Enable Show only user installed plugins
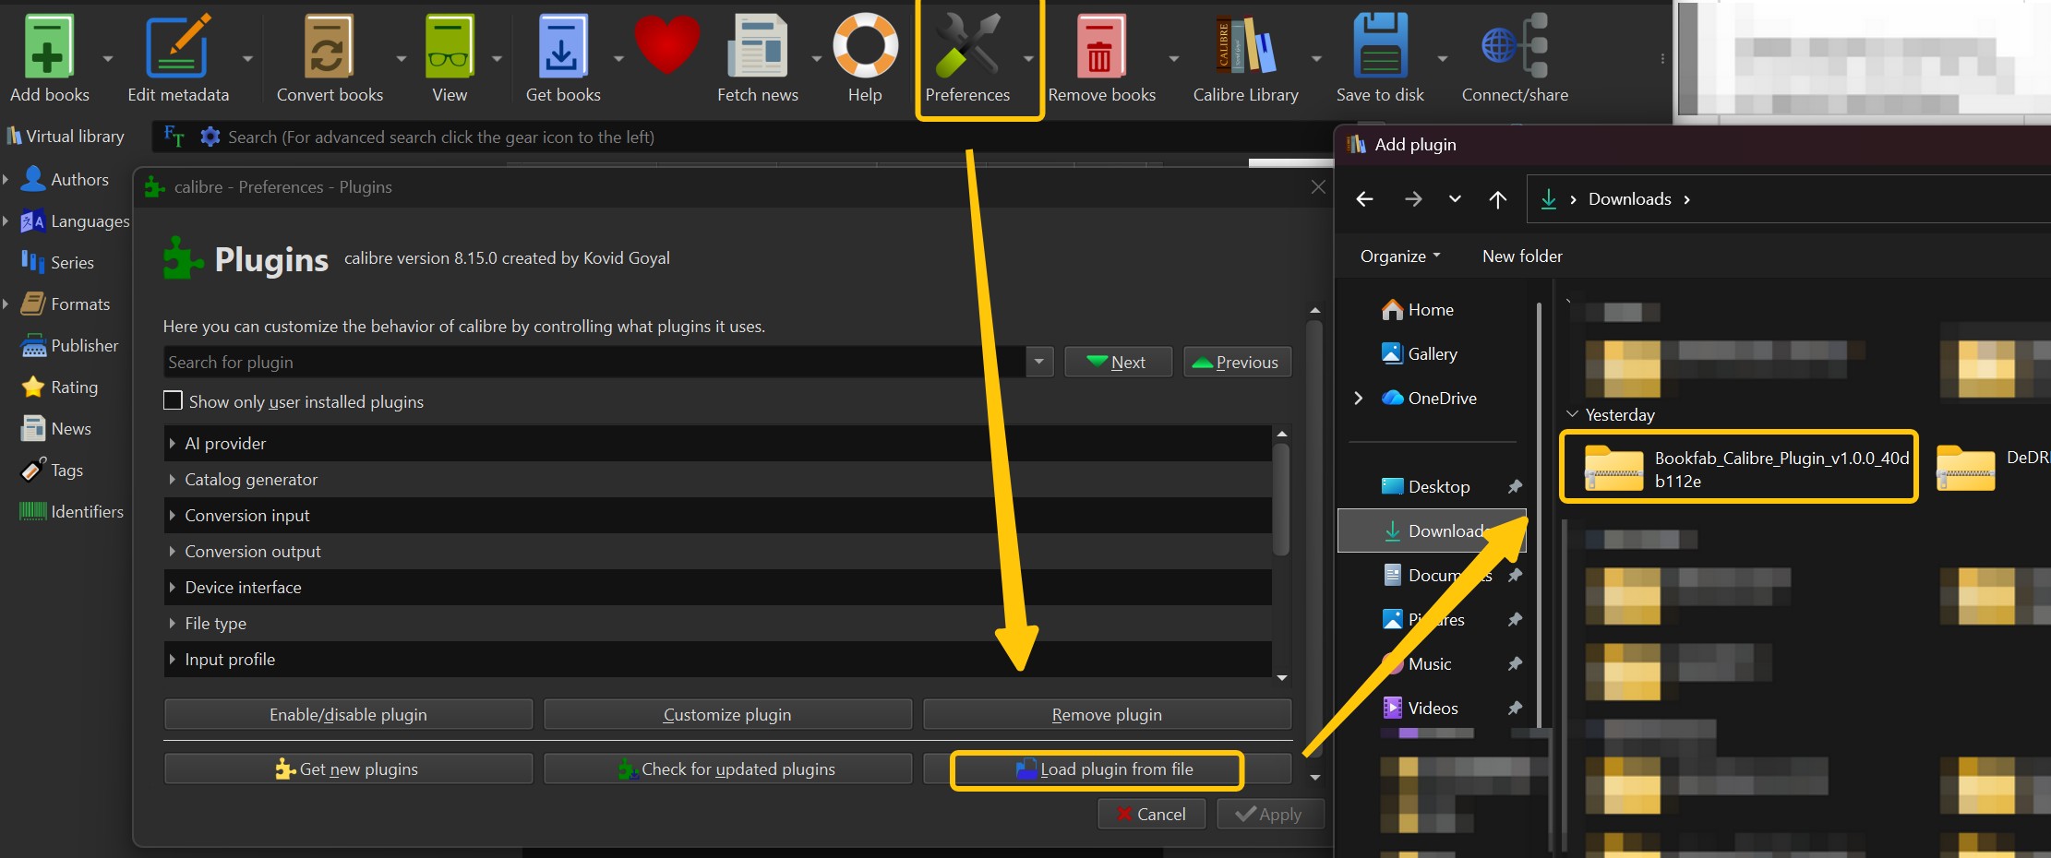The width and height of the screenshot is (2051, 858). pos(173,401)
